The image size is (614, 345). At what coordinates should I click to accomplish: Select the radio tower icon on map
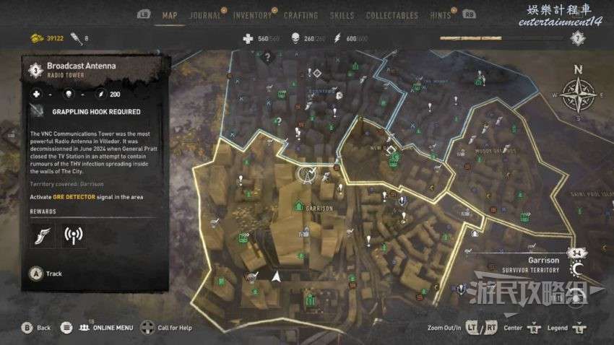click(x=307, y=175)
